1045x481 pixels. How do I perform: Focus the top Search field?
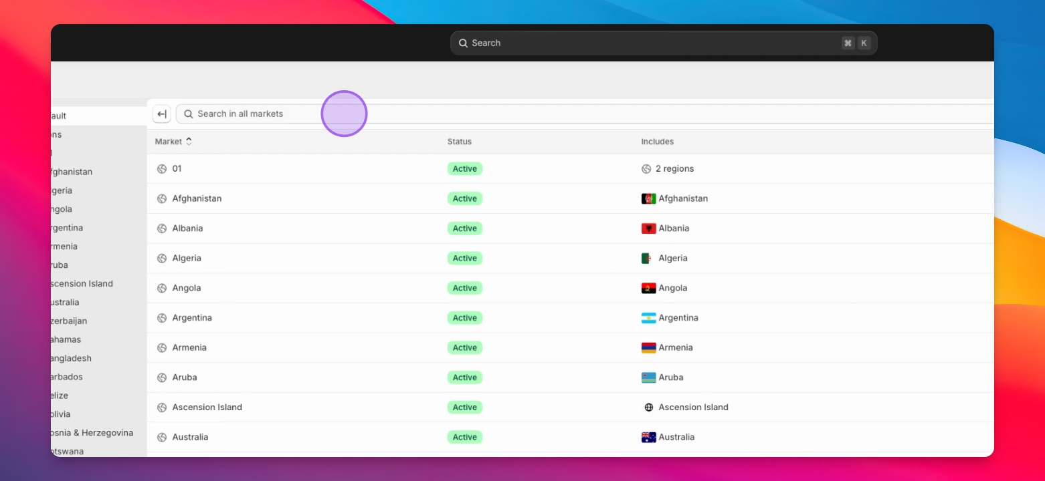[x=664, y=43]
